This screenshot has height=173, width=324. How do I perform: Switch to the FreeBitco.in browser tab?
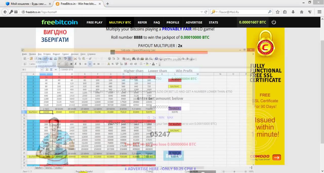click(79, 4)
